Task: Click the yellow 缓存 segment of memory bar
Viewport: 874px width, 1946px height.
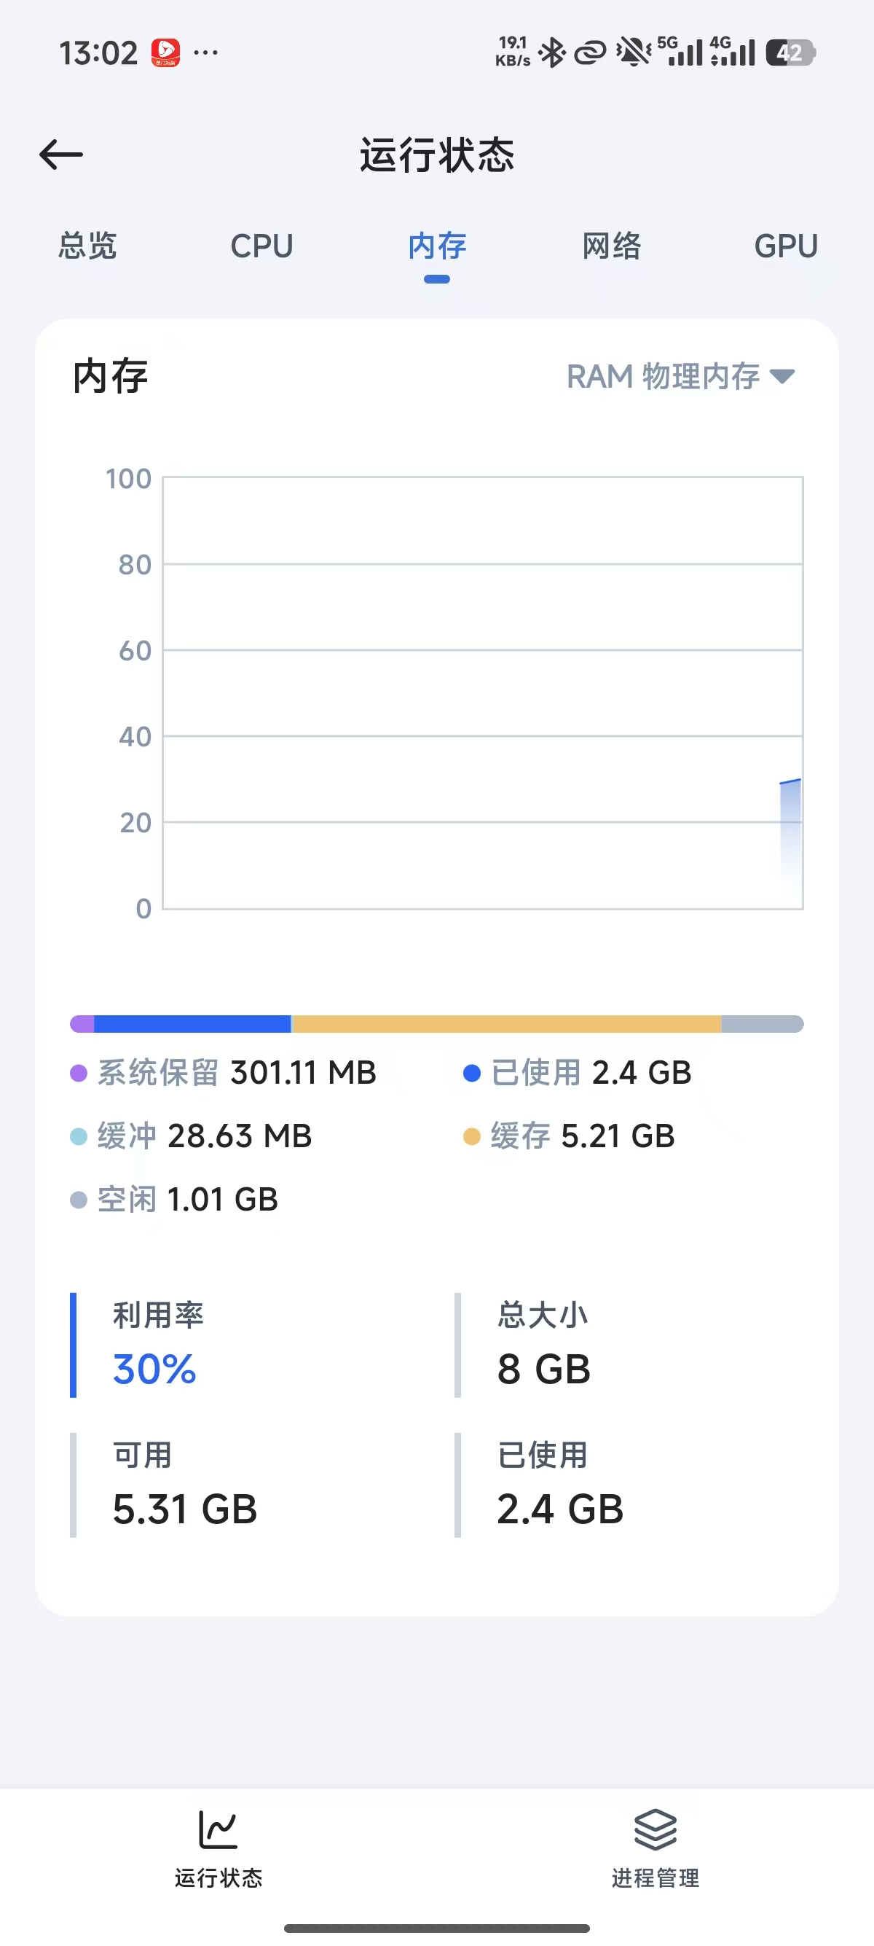Action: pyautogui.click(x=505, y=1024)
